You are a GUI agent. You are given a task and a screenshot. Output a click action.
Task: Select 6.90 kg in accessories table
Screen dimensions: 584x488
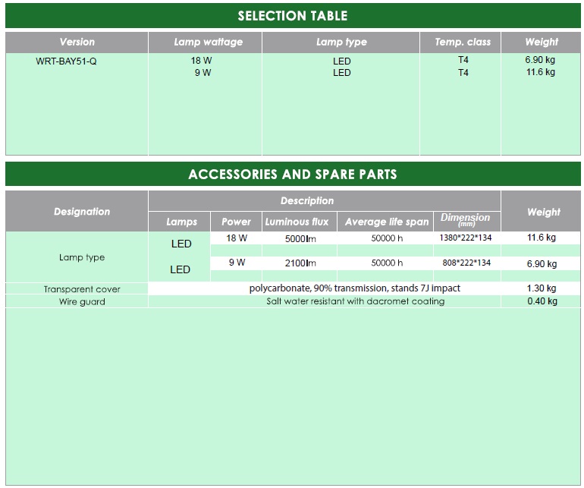click(x=542, y=264)
